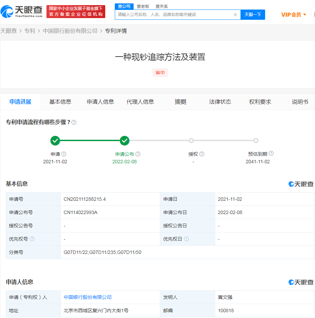Clear the search box using the × icon
Viewport: 315px width, 318px height.
235,15
